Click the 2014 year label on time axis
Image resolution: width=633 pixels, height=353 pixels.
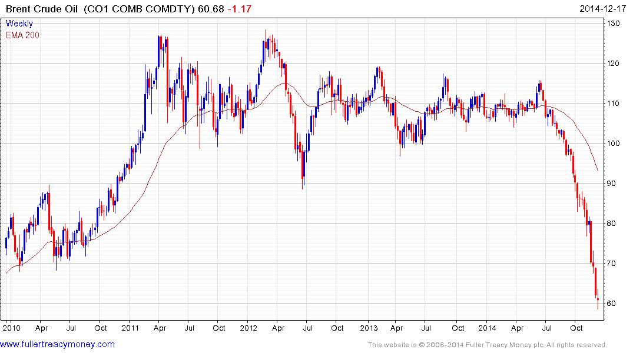click(488, 328)
